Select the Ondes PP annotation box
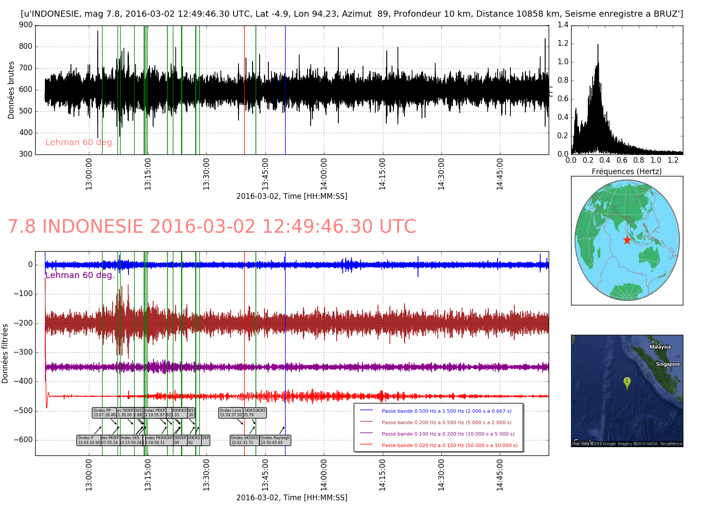Screen dimensions: 704x506 104,413
